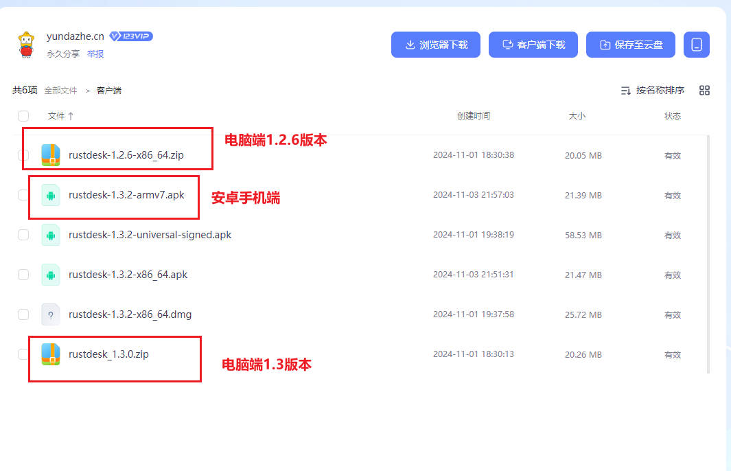Open the mobile phone icon button
Screen dimensions: 731x471
697,45
